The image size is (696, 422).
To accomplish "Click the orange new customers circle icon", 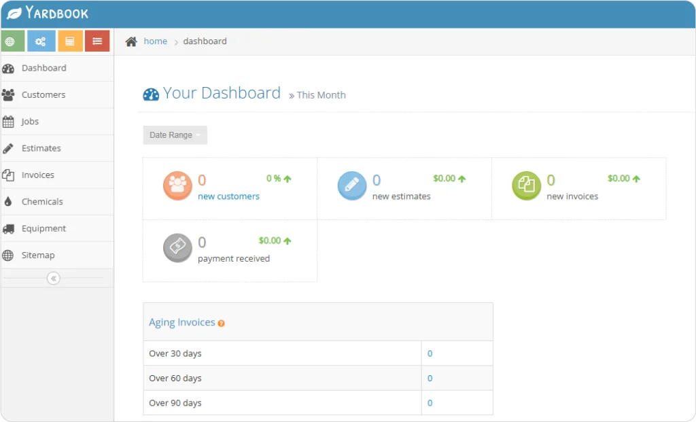I will (x=177, y=186).
